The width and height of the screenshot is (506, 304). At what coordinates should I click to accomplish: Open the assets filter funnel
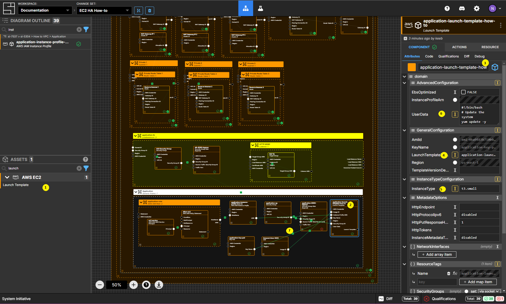(x=86, y=168)
